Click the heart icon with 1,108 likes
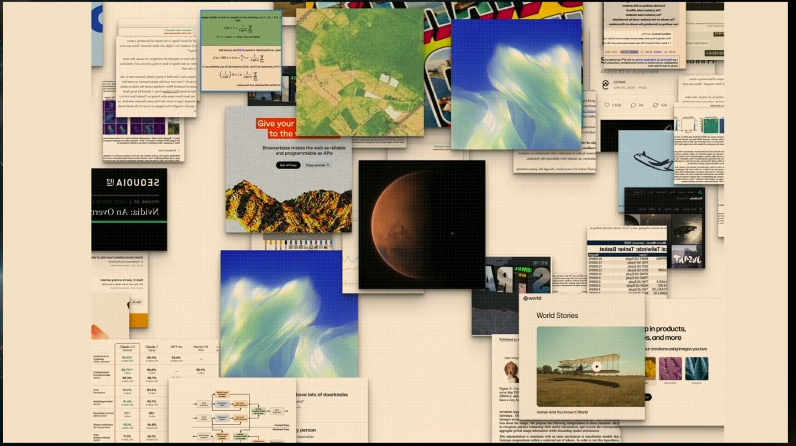The width and height of the screenshot is (796, 446). point(606,105)
